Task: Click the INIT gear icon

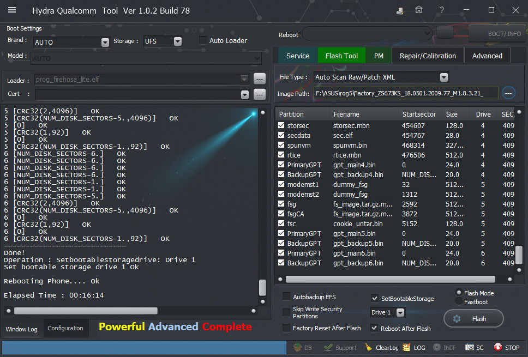Action: coord(437,347)
